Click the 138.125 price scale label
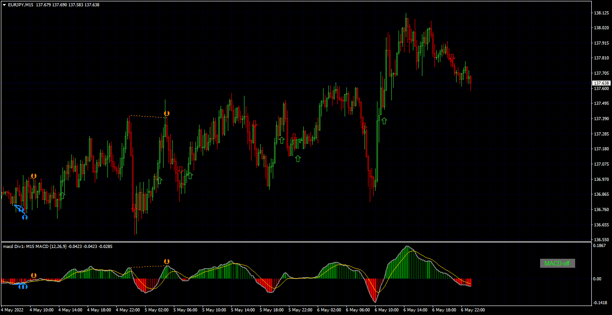Screen dimensions: 612x315 tap(601, 13)
